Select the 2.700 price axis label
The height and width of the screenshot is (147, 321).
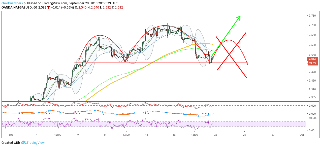[x=312, y=25]
